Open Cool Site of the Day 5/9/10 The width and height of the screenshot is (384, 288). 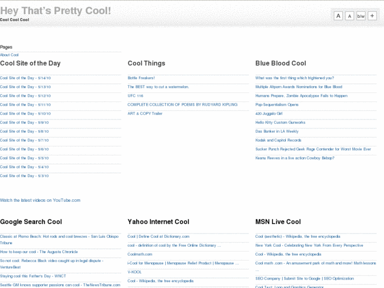[24, 123]
